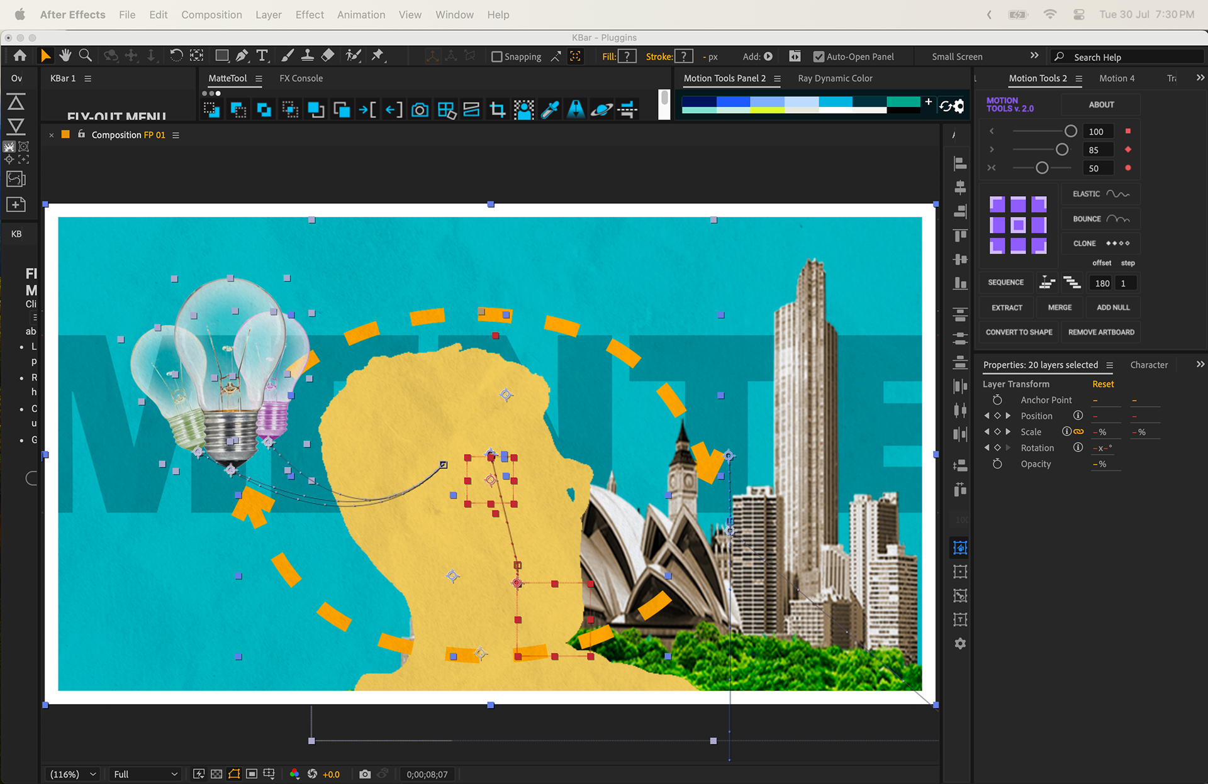The width and height of the screenshot is (1208, 784).
Task: Click the camera icon in MatteTool
Action: click(x=420, y=111)
